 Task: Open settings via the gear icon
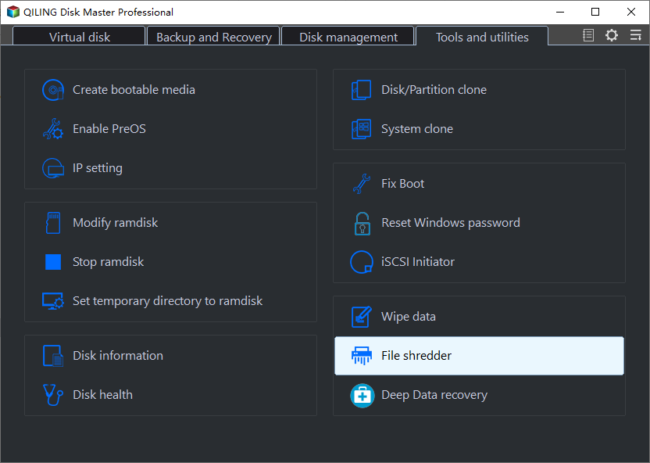click(612, 35)
